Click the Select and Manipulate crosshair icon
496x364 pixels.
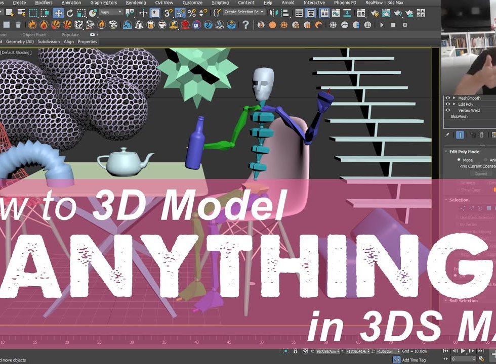[x=143, y=13]
